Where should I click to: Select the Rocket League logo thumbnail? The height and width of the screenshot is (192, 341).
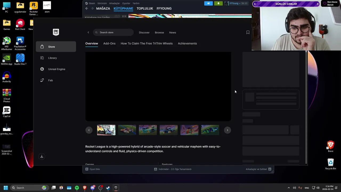[x=106, y=130]
